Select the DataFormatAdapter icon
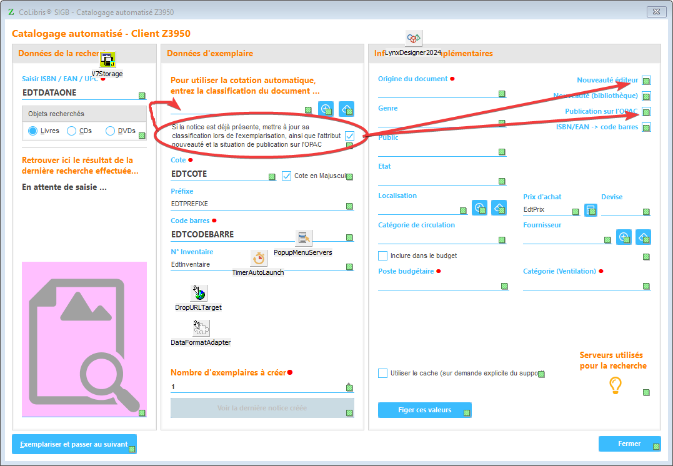 201,328
